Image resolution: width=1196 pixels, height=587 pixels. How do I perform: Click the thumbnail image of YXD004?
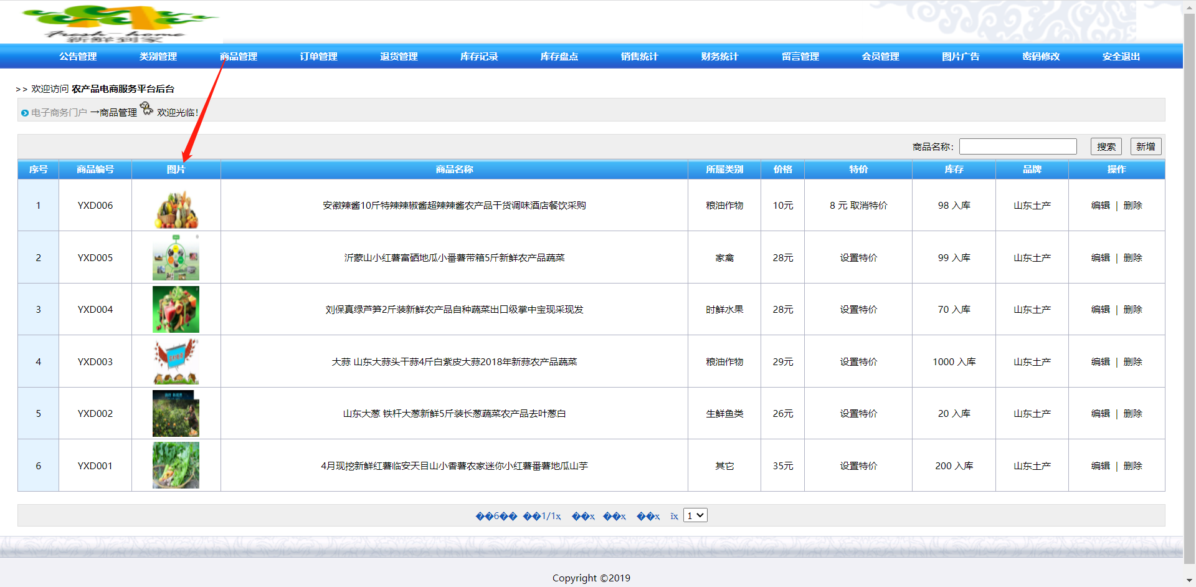(176, 309)
